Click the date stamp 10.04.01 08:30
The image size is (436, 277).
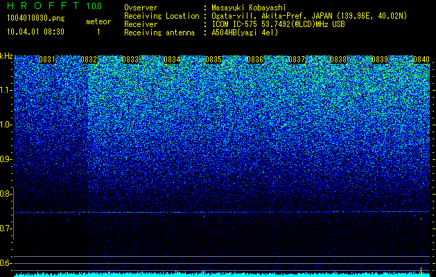click(x=35, y=32)
